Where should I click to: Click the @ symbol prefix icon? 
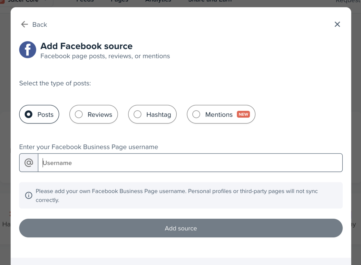click(29, 163)
